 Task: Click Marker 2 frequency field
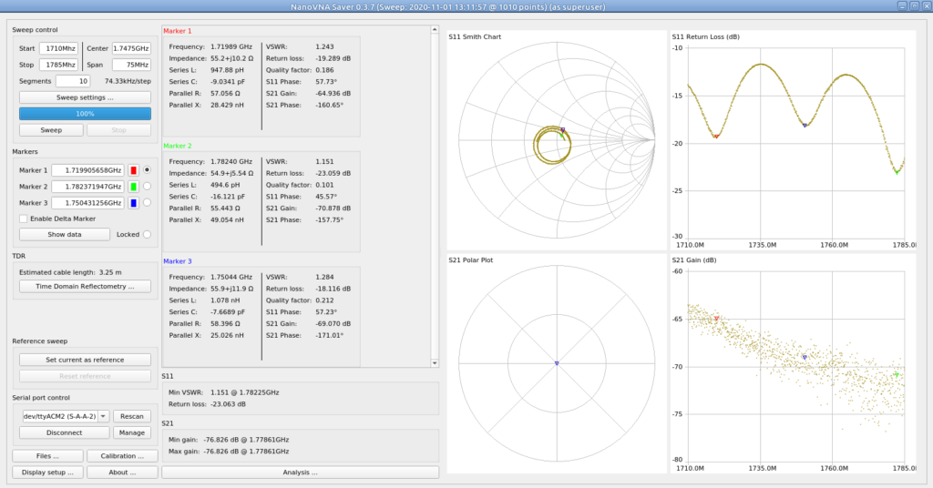click(x=88, y=187)
